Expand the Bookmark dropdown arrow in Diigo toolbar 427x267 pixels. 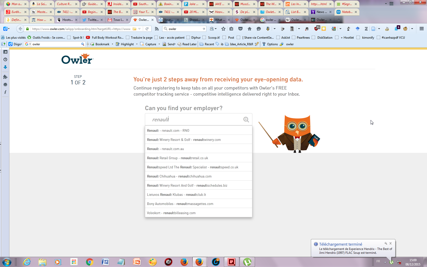tap(112, 44)
